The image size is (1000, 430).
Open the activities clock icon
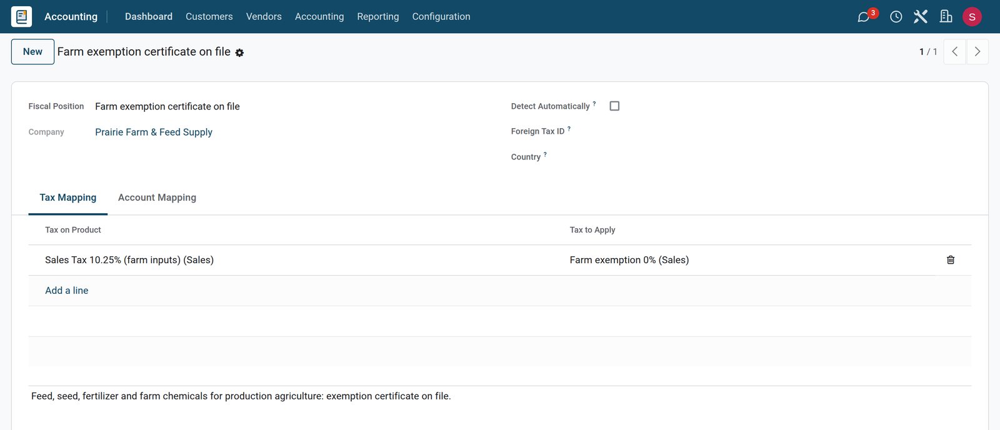pyautogui.click(x=896, y=17)
